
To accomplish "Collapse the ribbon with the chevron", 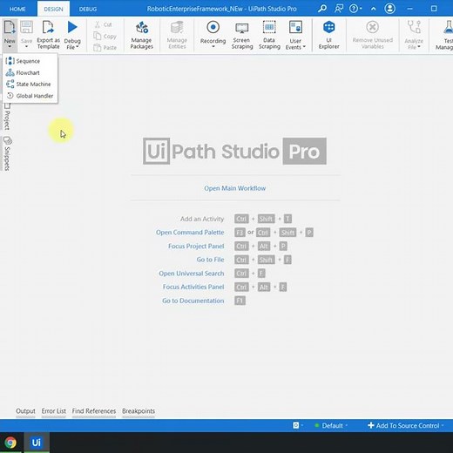I will click(x=373, y=9).
